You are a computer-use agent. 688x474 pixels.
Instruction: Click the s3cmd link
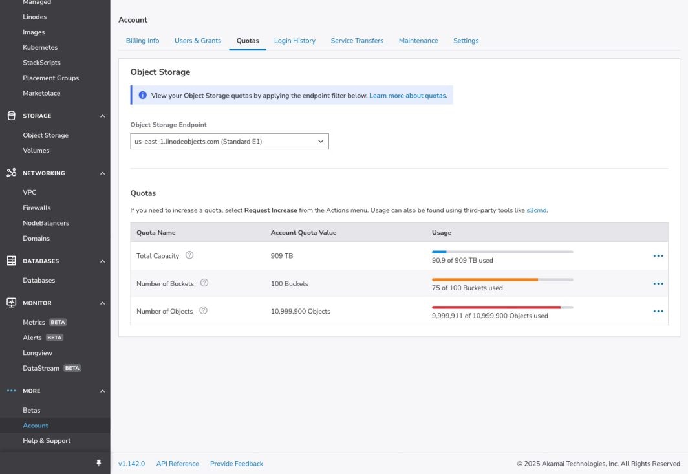tap(537, 210)
